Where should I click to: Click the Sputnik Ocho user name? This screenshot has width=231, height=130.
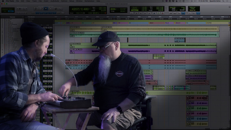click(215, 1)
